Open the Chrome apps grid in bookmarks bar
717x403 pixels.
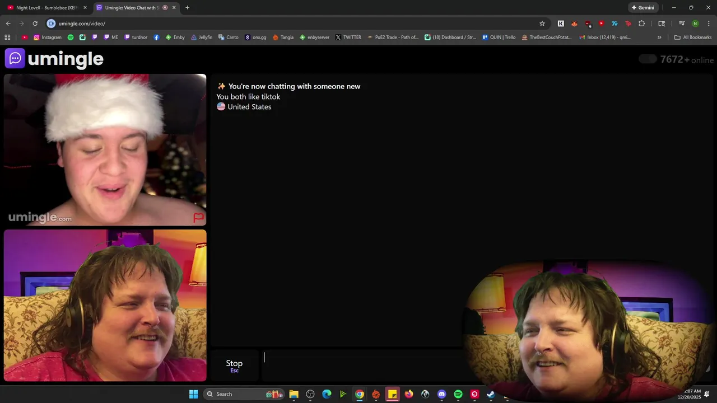pyautogui.click(x=7, y=38)
